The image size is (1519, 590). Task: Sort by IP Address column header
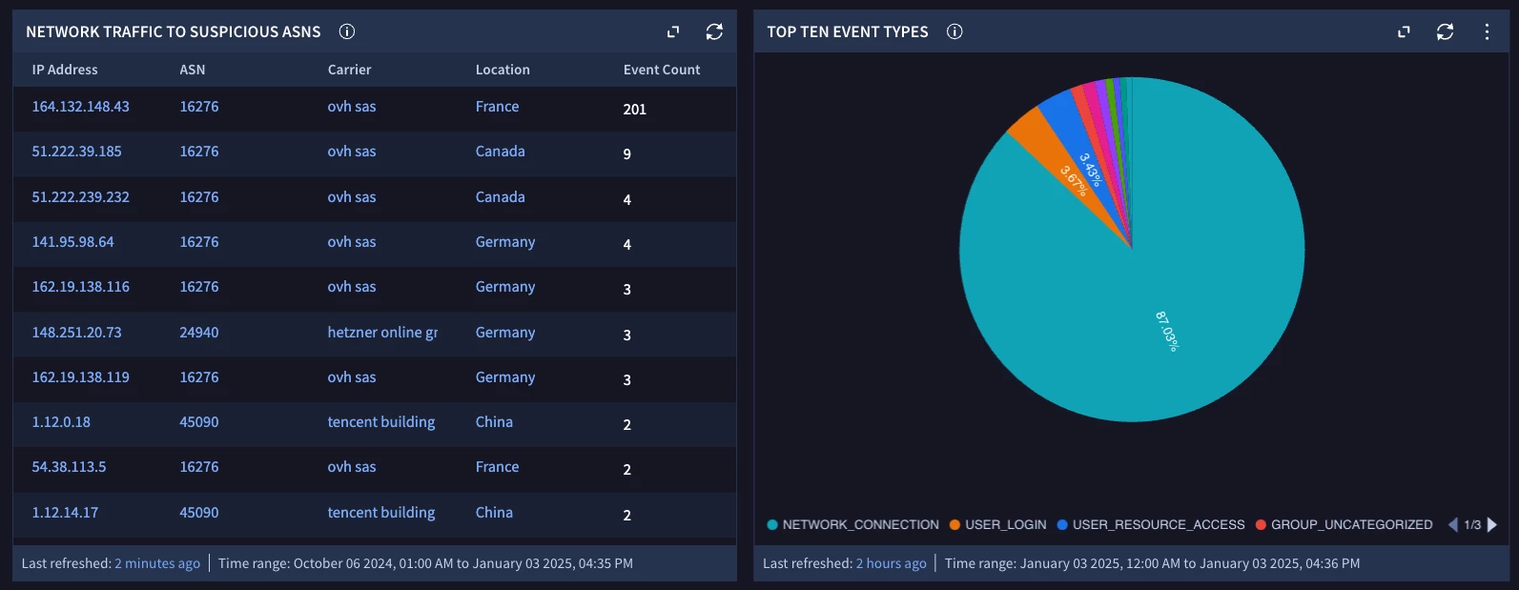(x=65, y=70)
